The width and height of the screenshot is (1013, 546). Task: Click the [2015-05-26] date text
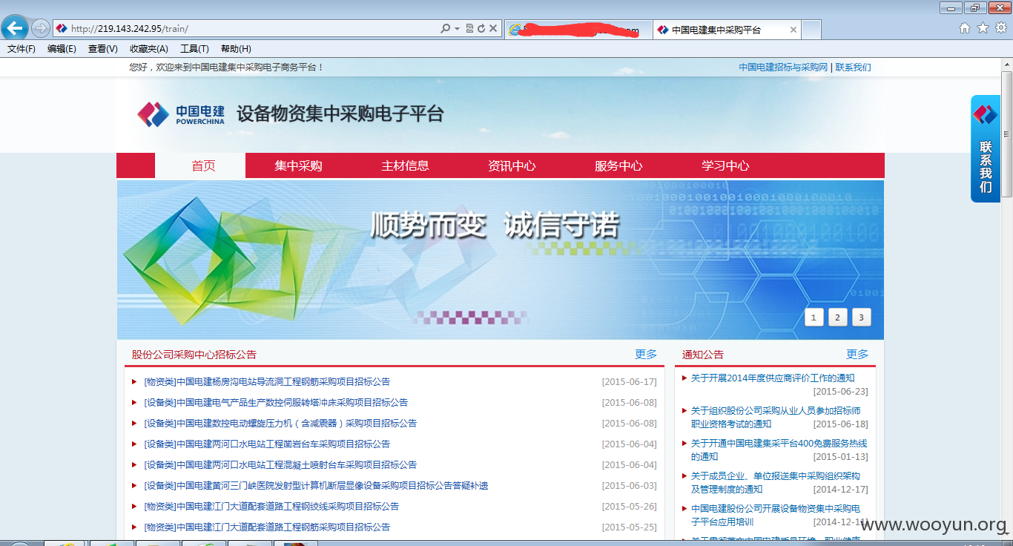click(630, 507)
